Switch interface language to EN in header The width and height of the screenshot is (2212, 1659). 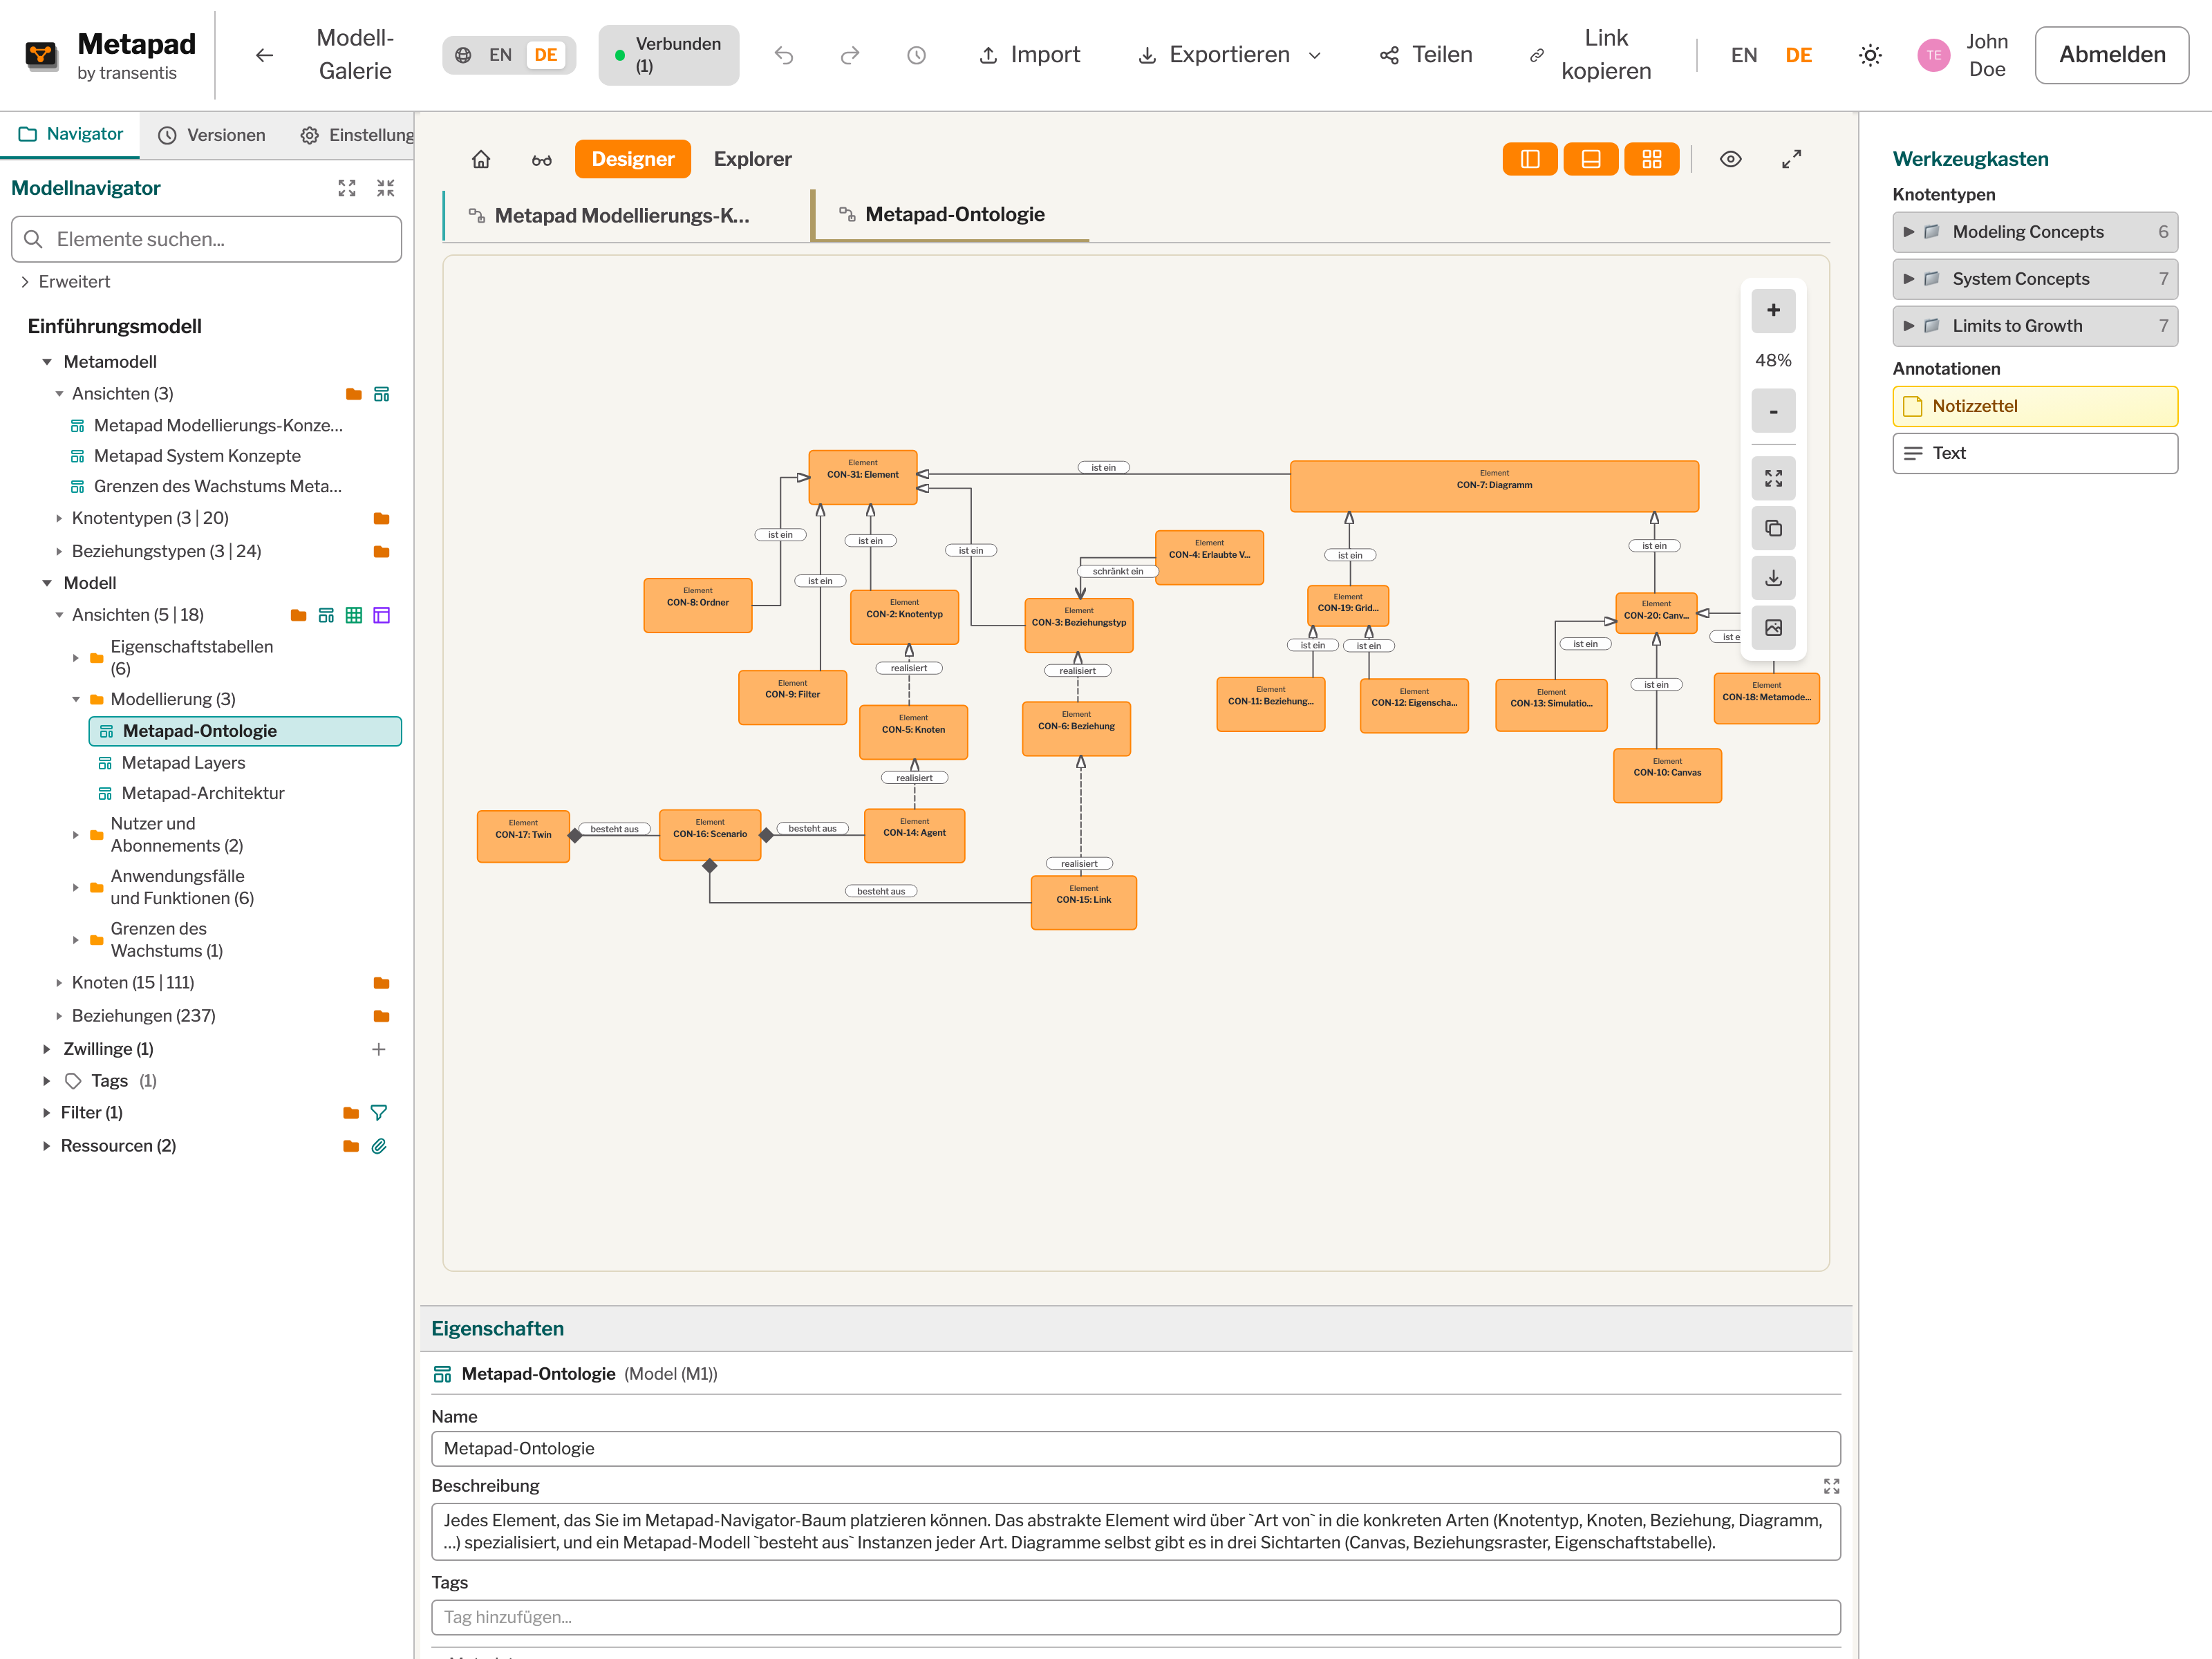pyautogui.click(x=1744, y=55)
